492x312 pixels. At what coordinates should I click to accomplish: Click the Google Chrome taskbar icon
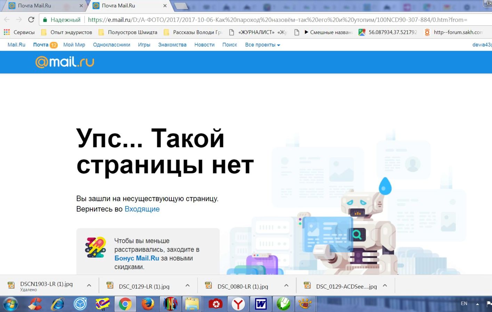coord(125,304)
